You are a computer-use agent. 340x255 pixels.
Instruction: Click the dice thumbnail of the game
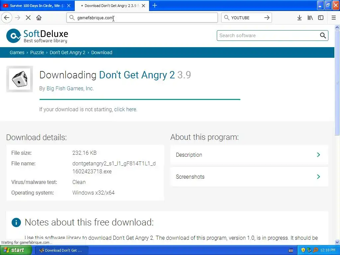click(20, 79)
